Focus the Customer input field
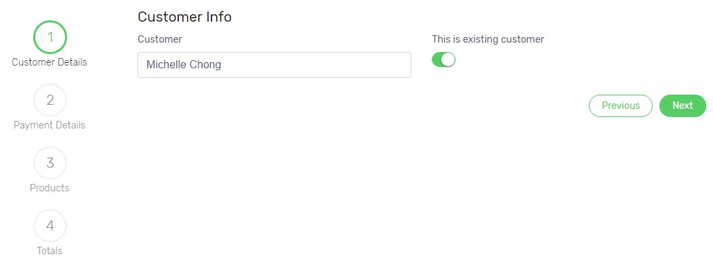The image size is (713, 263). point(274,65)
